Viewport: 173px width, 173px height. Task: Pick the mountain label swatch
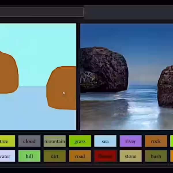pos(54,141)
